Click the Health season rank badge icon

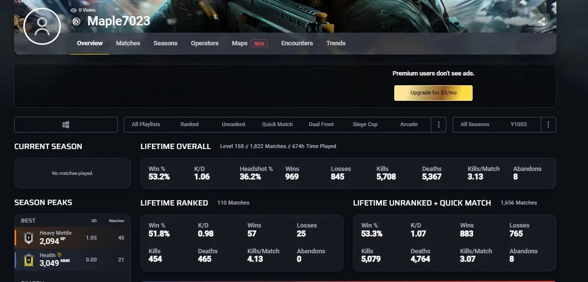point(28,260)
